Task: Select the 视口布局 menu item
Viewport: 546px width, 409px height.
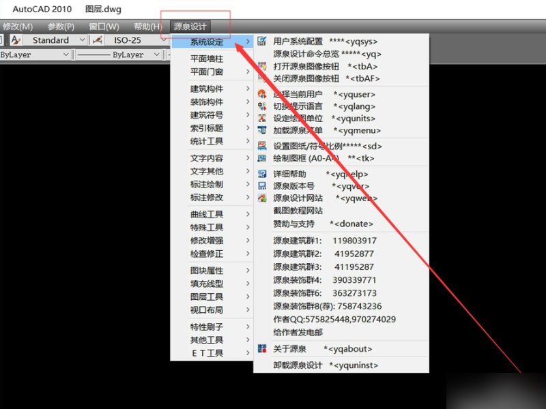Action: pyautogui.click(x=212, y=310)
